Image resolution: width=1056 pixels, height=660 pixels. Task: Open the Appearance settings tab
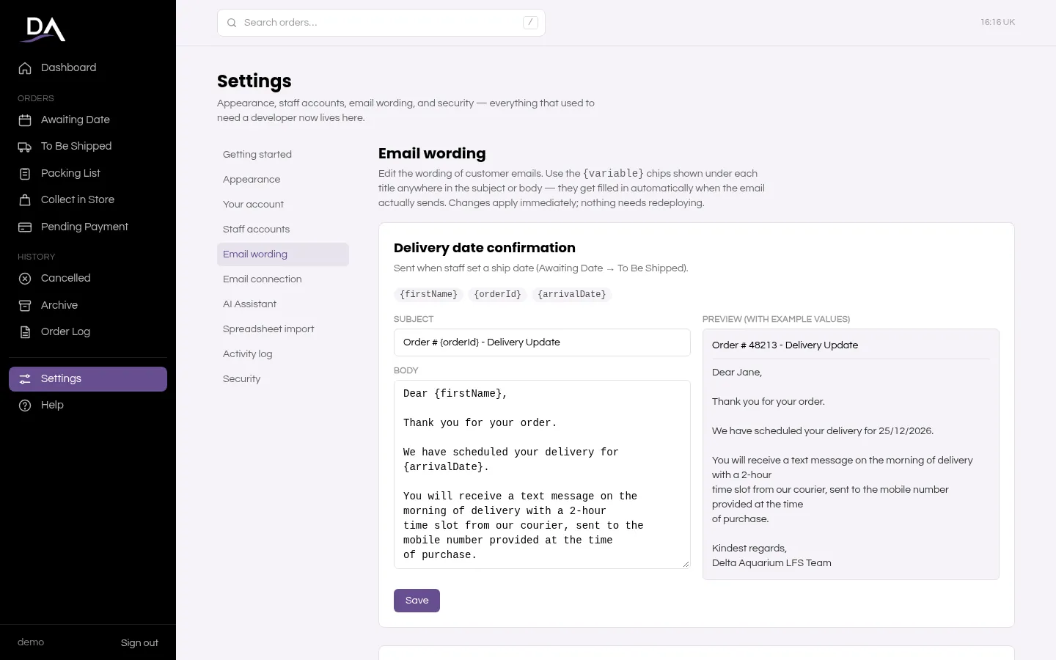pyautogui.click(x=283, y=180)
